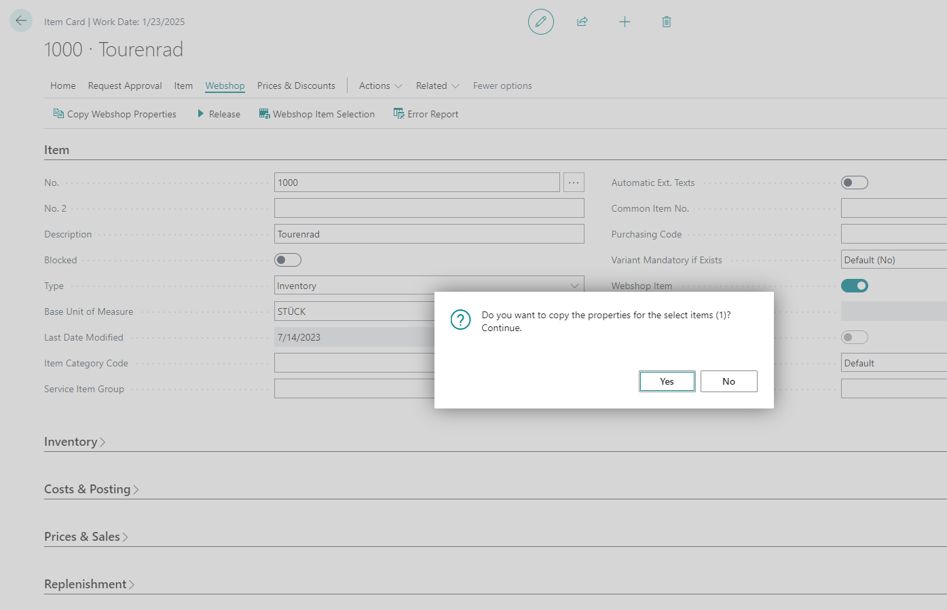Click the Item Category Code field
The height and width of the screenshot is (610, 947).
(x=354, y=363)
